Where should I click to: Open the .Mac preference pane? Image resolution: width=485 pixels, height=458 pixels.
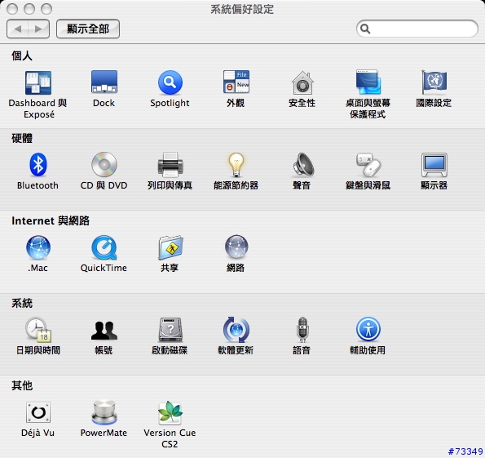(38, 247)
